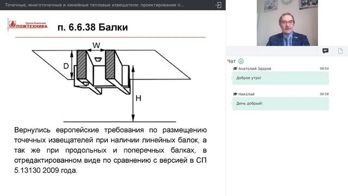Click the slide paragraph starting 'Вернулись европейские'
This screenshot has width=348, height=196.
[x=110, y=150]
